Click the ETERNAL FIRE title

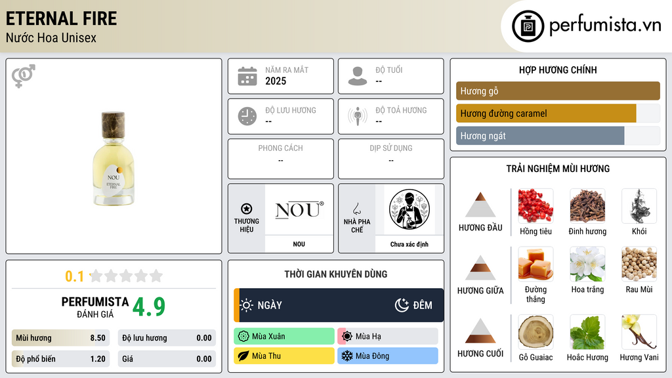coord(61,18)
